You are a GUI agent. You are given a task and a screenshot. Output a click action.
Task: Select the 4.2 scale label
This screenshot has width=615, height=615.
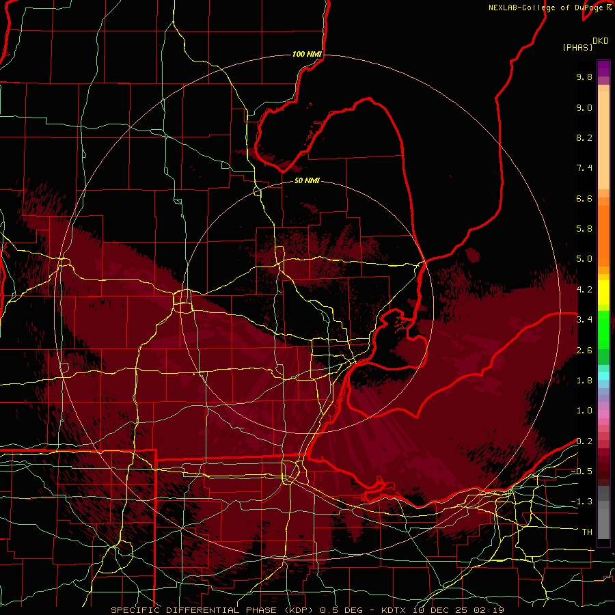click(584, 290)
